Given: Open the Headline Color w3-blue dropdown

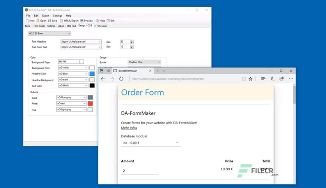Looking at the screenshot, I should [73, 74].
